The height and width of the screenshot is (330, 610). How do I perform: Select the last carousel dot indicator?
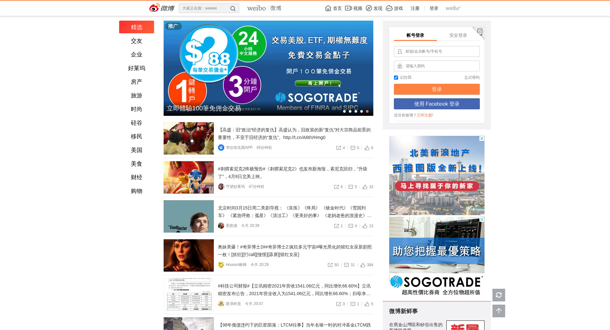click(367, 111)
